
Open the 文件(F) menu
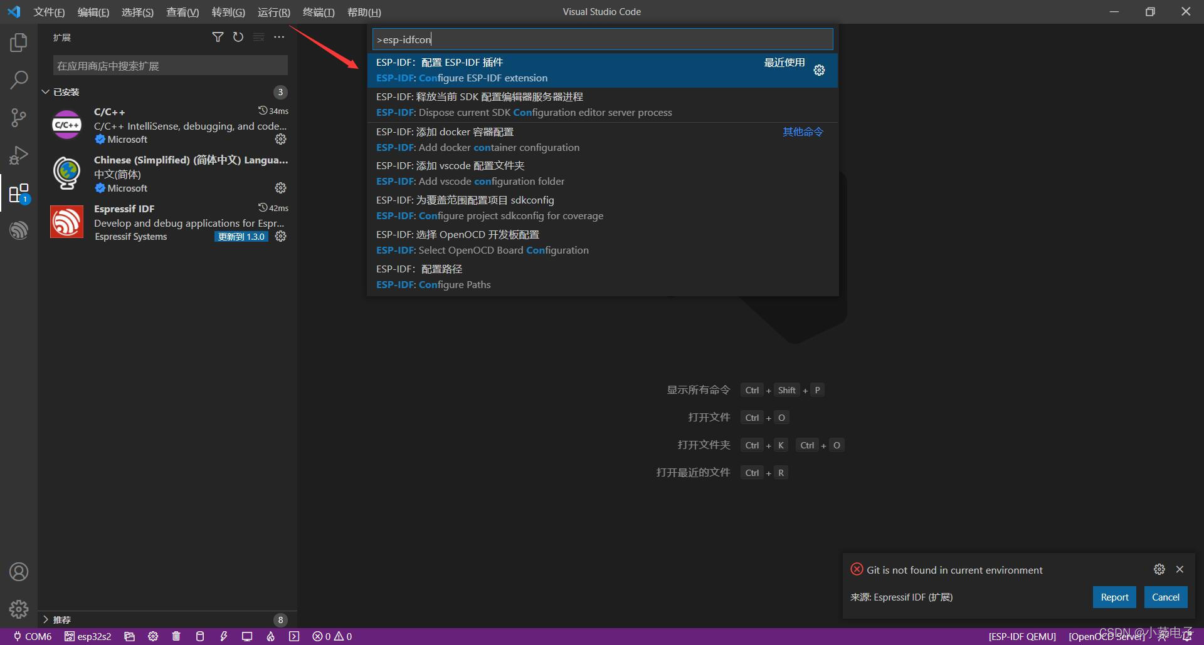pyautogui.click(x=49, y=12)
